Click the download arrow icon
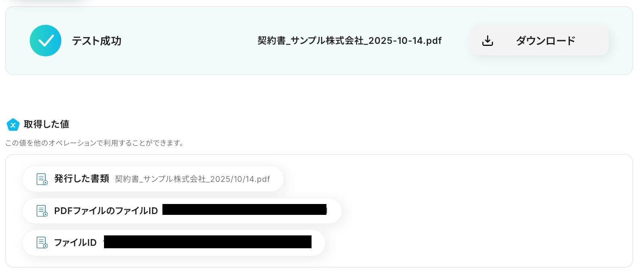This screenshot has width=640, height=272. 488,41
